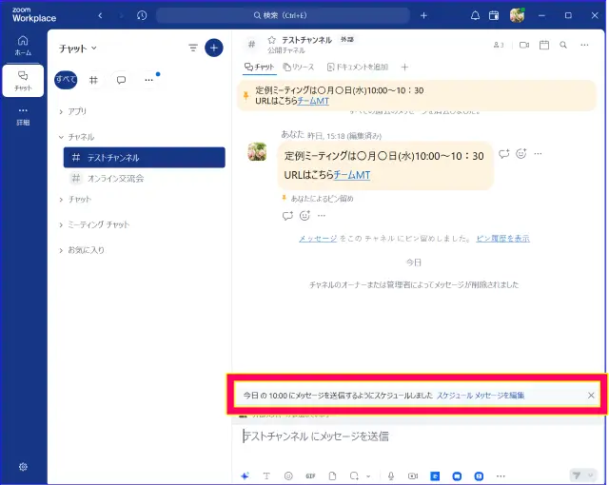Take screenshot with capture icon
The height and width of the screenshot is (485, 609).
(354, 475)
